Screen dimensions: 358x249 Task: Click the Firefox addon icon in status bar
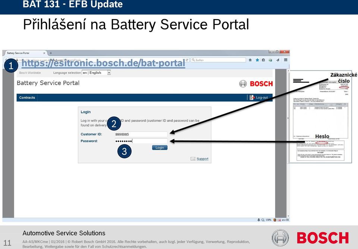[x=275, y=220]
